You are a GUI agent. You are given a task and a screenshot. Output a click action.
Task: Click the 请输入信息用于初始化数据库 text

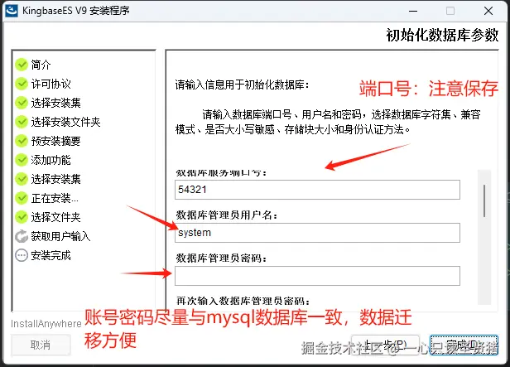point(242,85)
